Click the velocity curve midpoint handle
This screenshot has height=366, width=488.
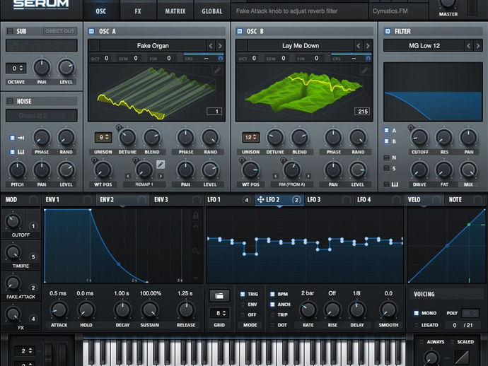click(x=447, y=245)
